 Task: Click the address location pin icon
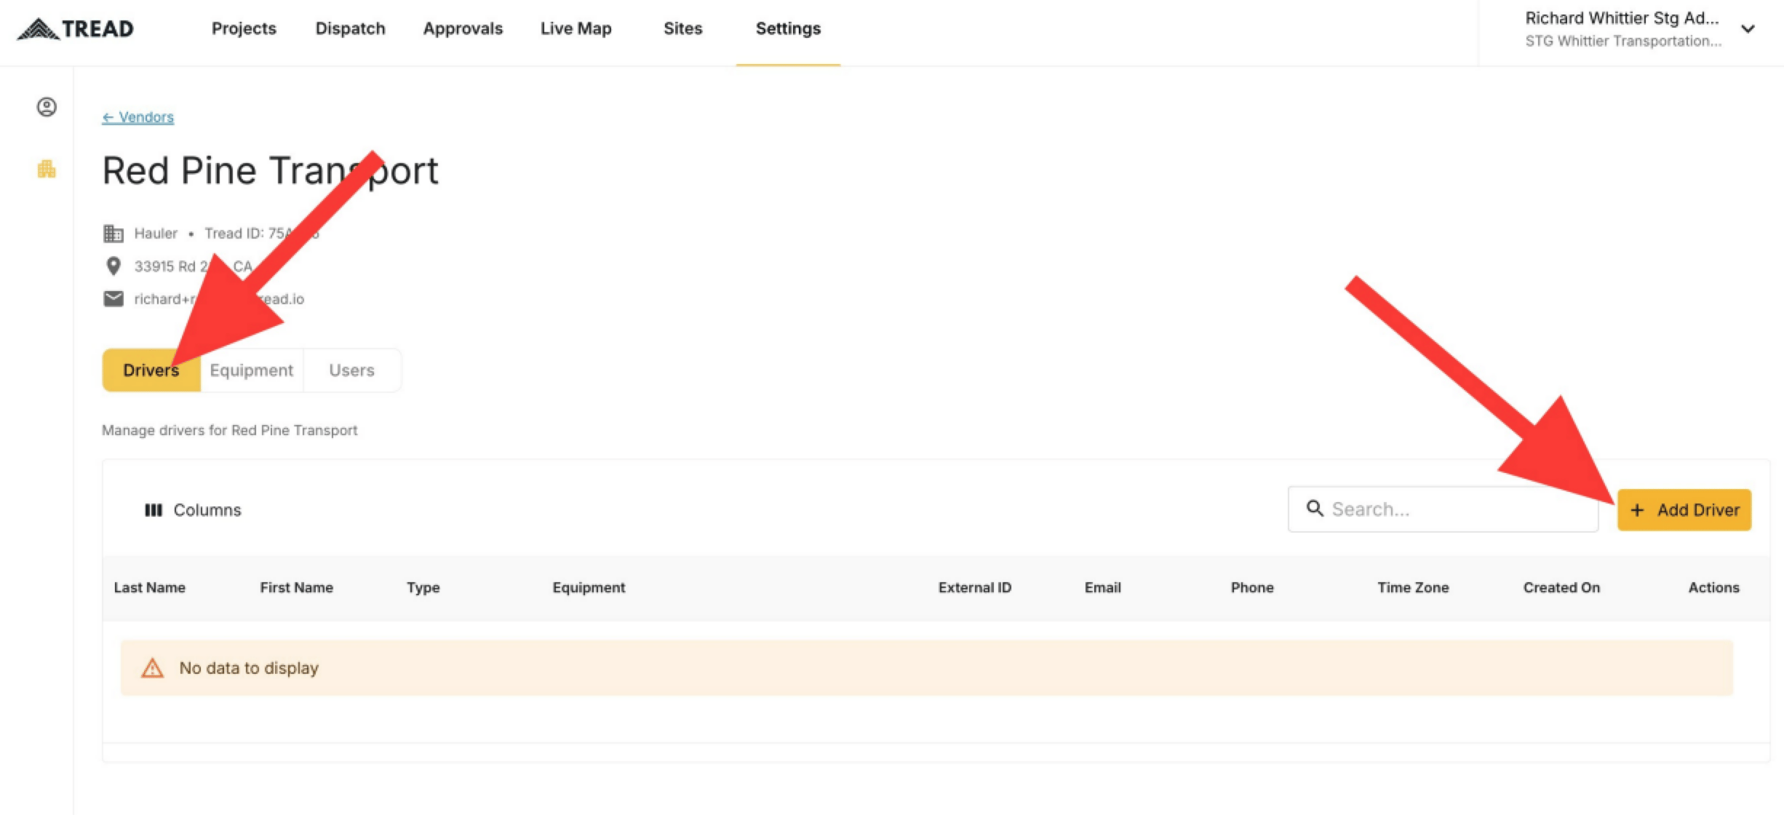tap(114, 266)
